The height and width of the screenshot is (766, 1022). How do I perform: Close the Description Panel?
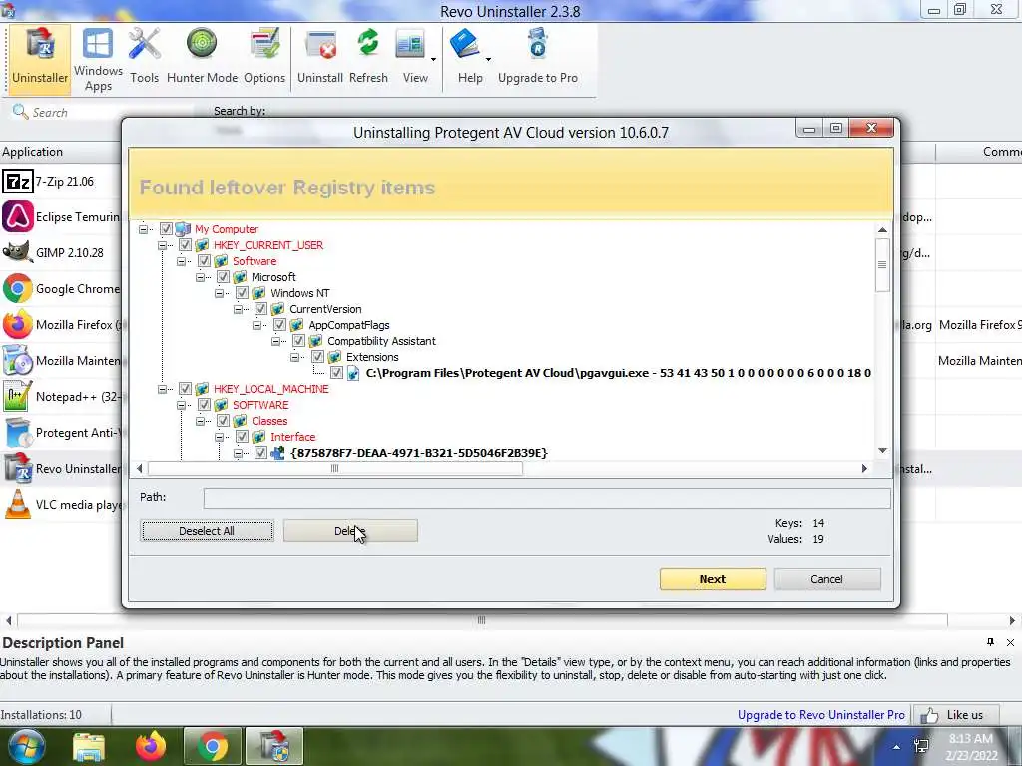click(x=1010, y=643)
